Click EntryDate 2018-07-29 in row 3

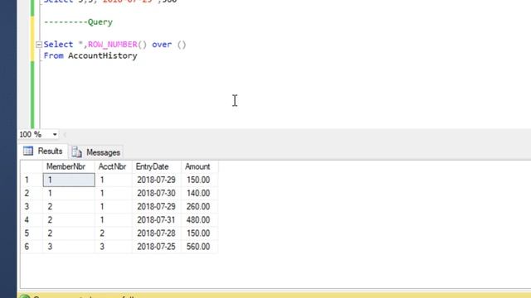pyautogui.click(x=156, y=206)
